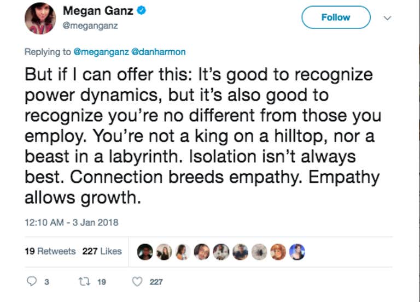
Task: Click the @meganganz handle under name
Action: pos(90,26)
